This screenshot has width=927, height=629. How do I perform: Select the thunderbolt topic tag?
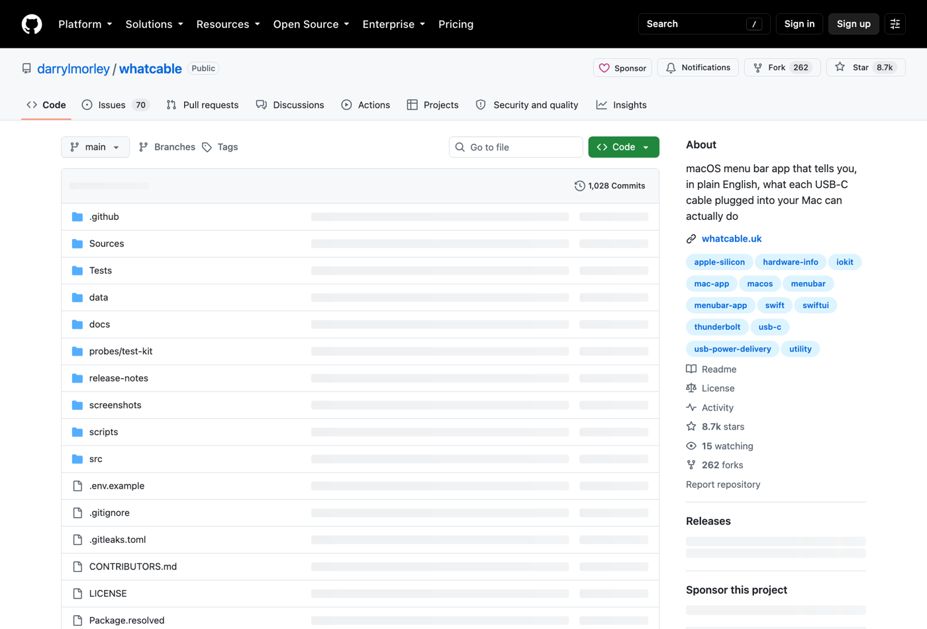717,327
